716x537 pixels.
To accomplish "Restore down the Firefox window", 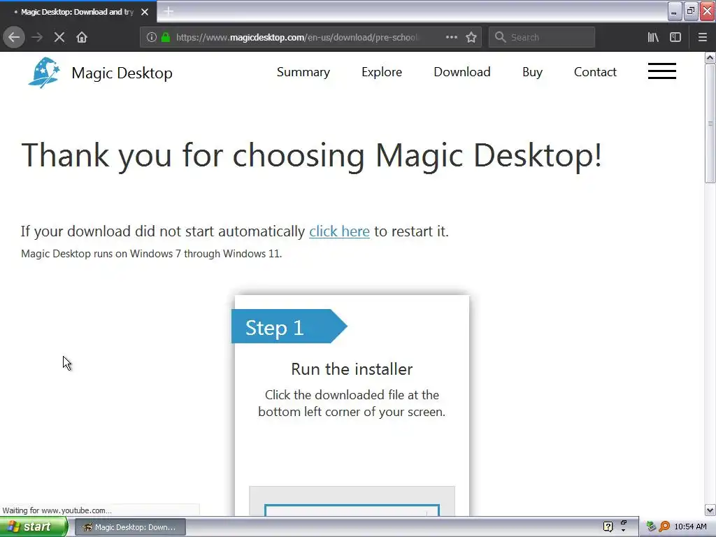I will 691,11.
